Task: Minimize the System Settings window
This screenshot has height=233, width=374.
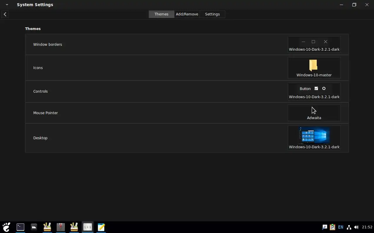Action: pyautogui.click(x=341, y=5)
